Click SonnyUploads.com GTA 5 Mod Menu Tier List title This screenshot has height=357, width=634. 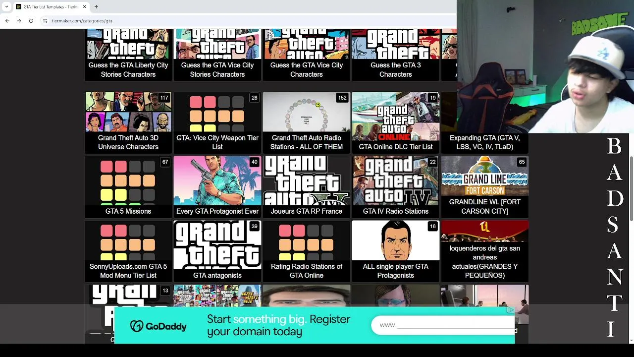point(128,271)
